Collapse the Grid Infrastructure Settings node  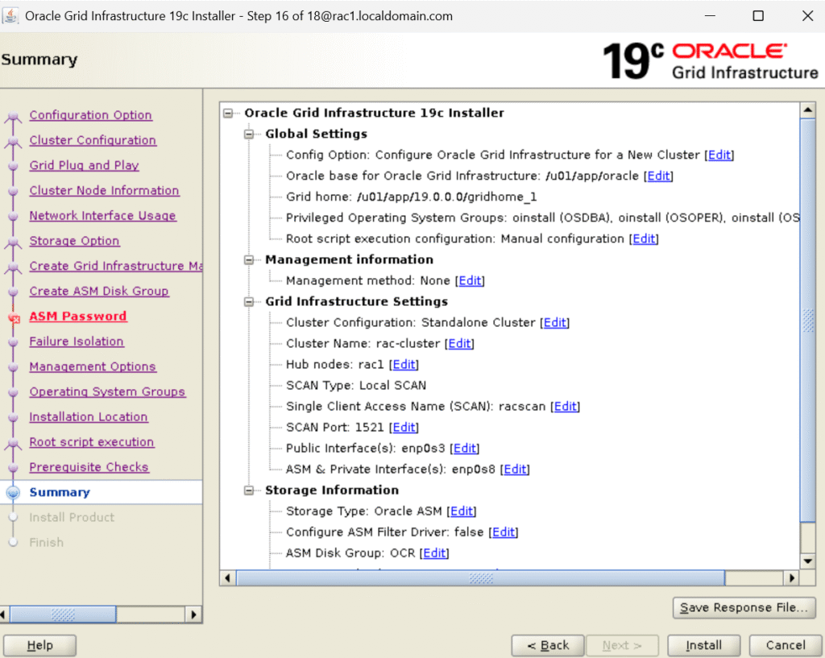coord(250,302)
